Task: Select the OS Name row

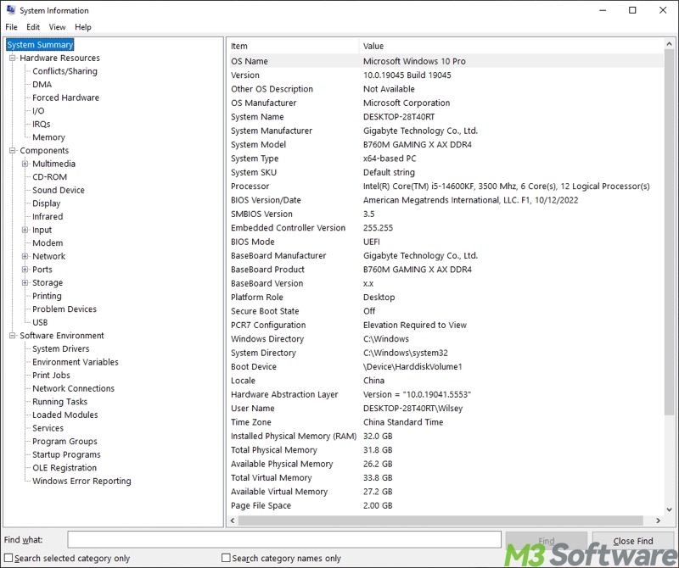Action: pyautogui.click(x=445, y=61)
